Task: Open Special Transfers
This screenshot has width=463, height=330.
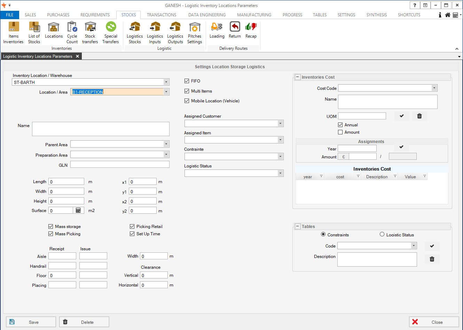Action: click(x=111, y=33)
